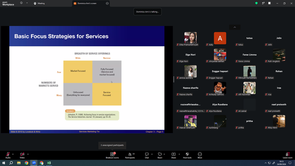Open the Chat panel
This screenshot has width=295, height=166.
coord(147,155)
